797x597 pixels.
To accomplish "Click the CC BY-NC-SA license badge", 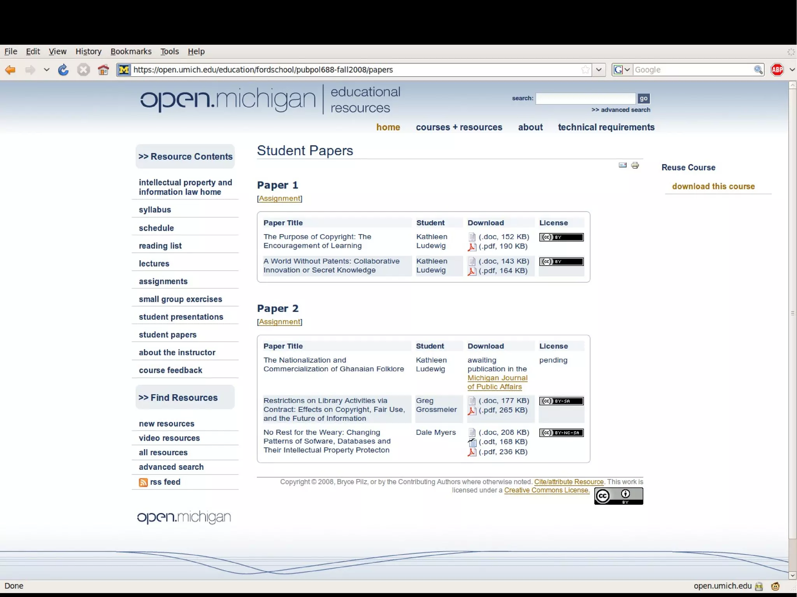I will pyautogui.click(x=561, y=433).
